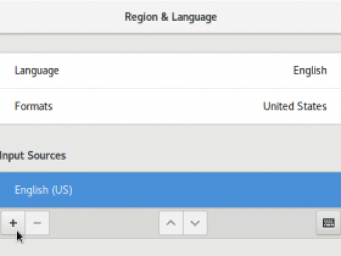Move selected input source up

[x=171, y=223]
